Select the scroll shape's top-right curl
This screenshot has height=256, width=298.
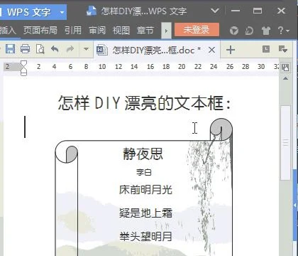coord(221,129)
